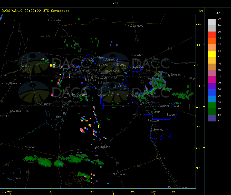
Task: Click the Valle_Grande label
Action: click(x=76, y=95)
